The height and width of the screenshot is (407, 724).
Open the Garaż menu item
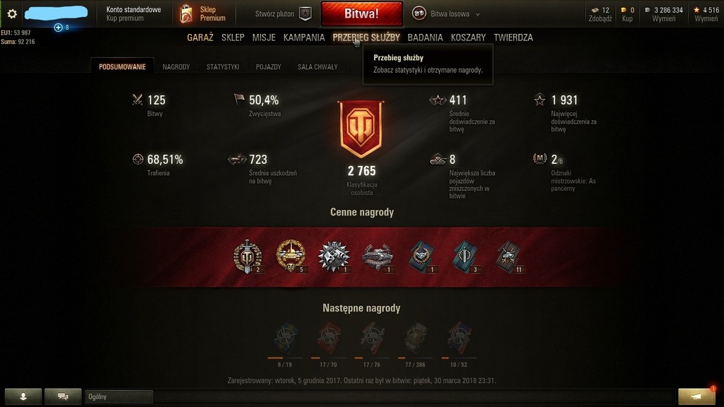pos(200,37)
